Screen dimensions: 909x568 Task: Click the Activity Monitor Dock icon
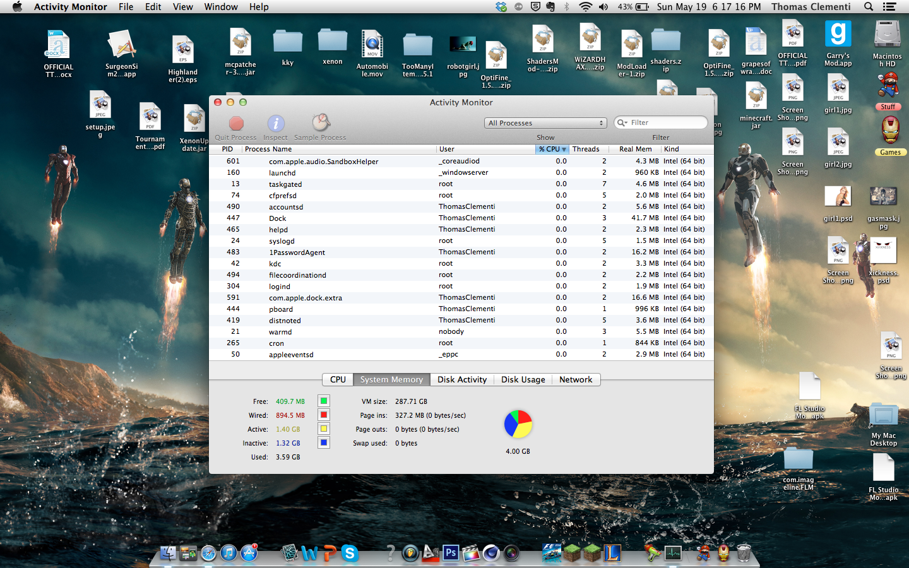(x=673, y=553)
